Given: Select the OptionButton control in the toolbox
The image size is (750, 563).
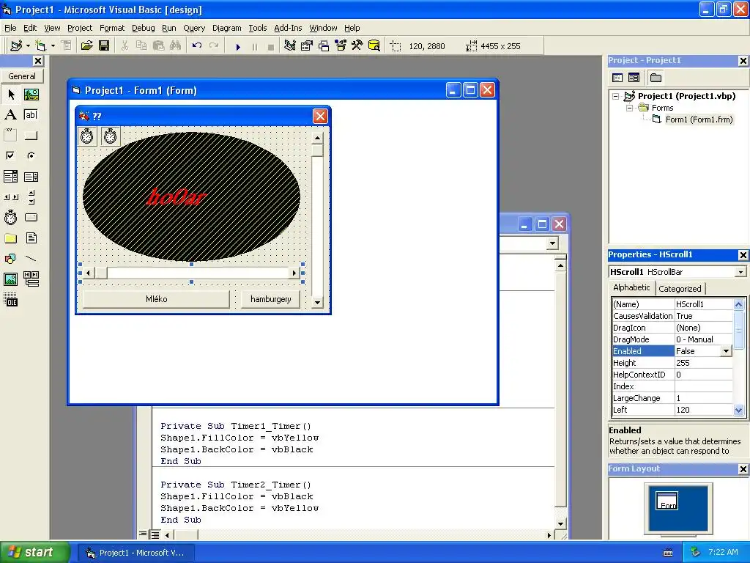Looking at the screenshot, I should pyautogui.click(x=31, y=155).
